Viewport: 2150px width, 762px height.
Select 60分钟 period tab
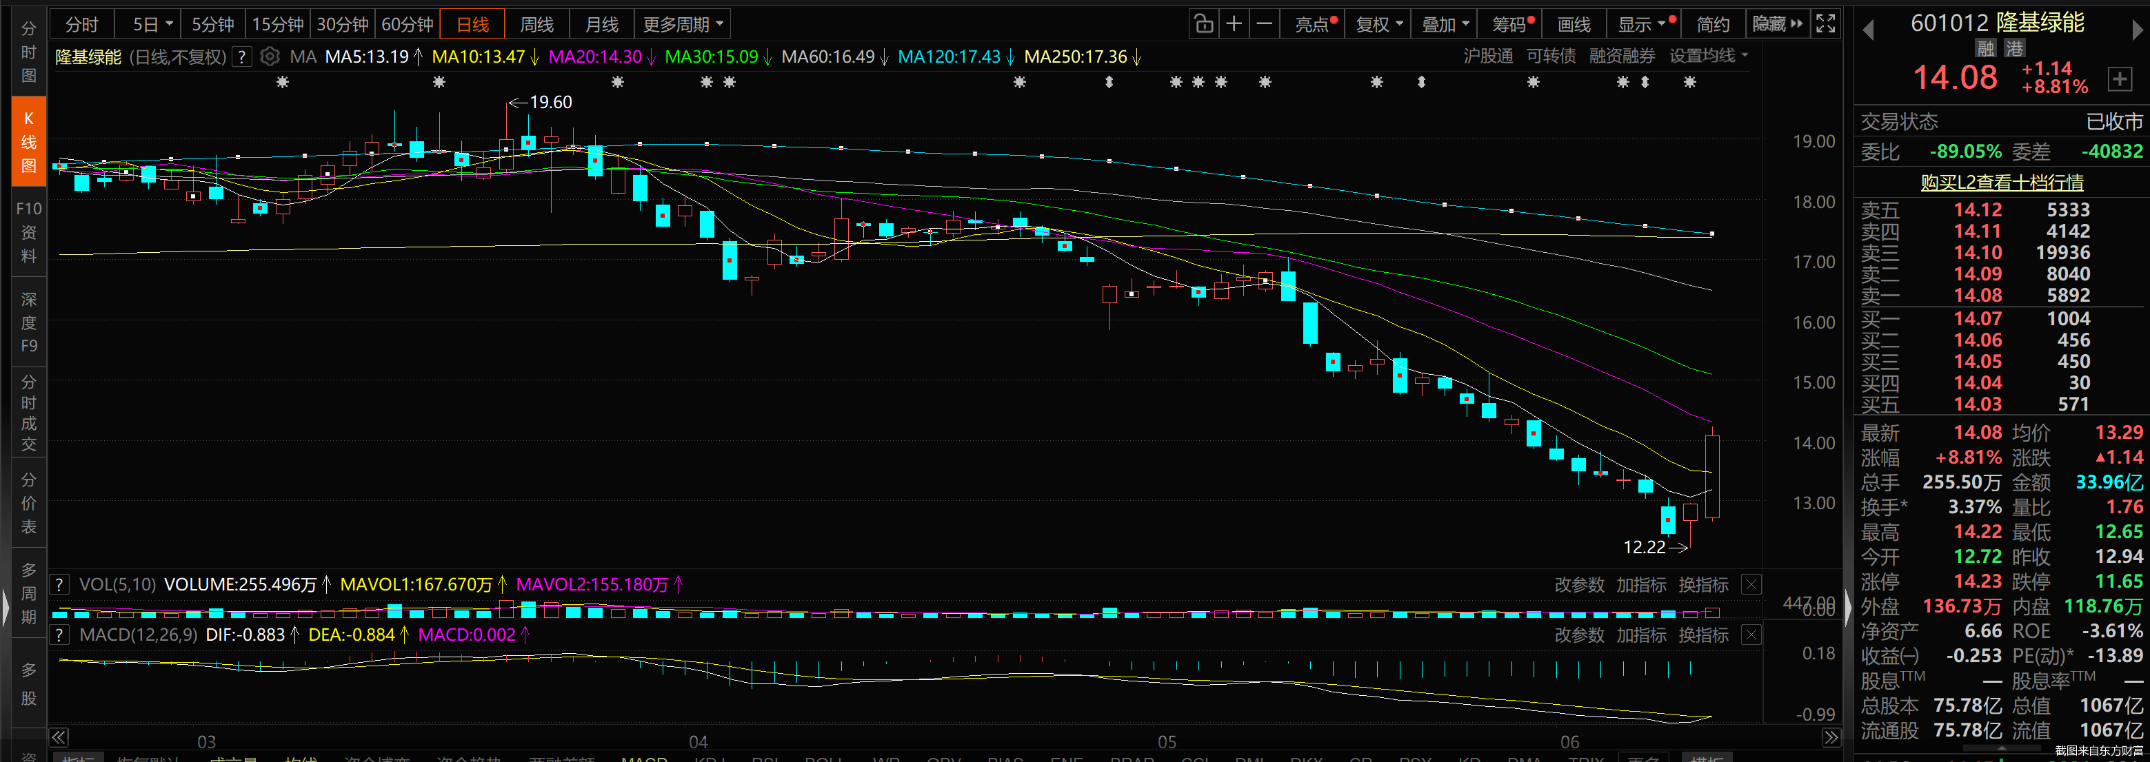point(408,24)
